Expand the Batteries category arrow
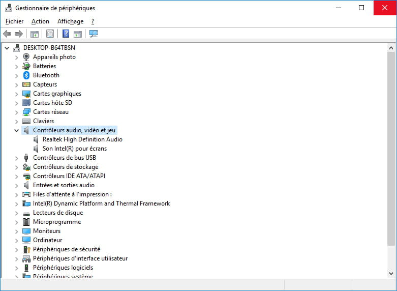This screenshot has width=397, height=291. click(17, 67)
